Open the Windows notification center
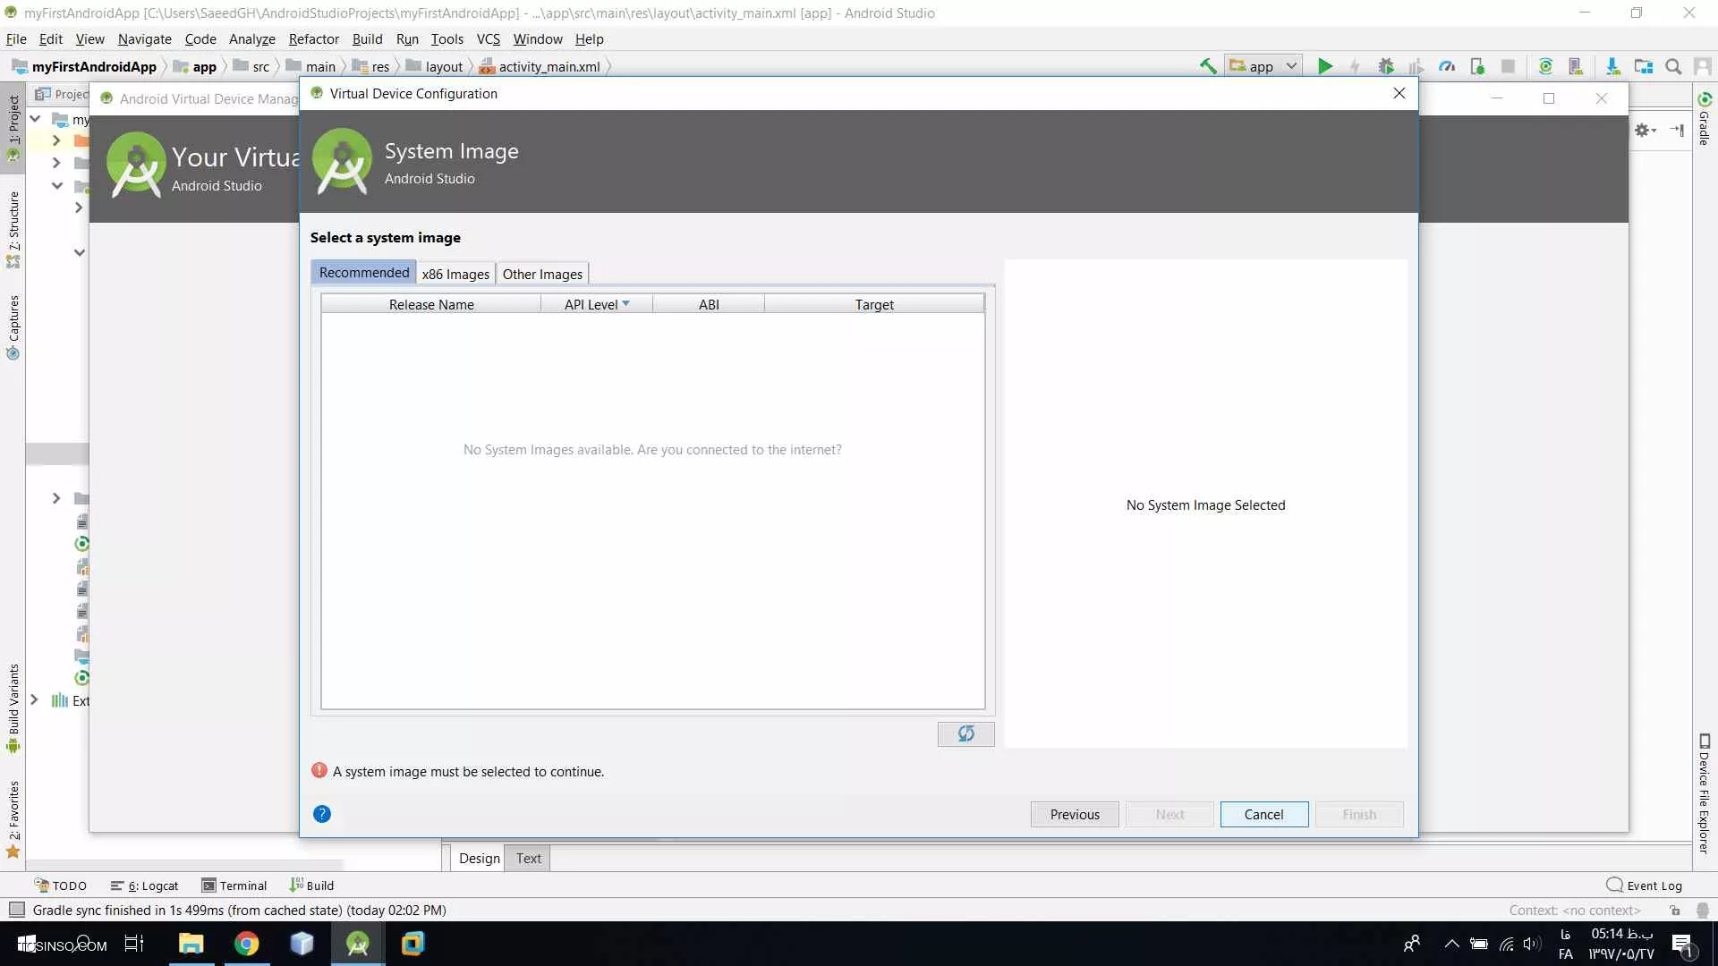The image size is (1718, 966). [1682, 945]
